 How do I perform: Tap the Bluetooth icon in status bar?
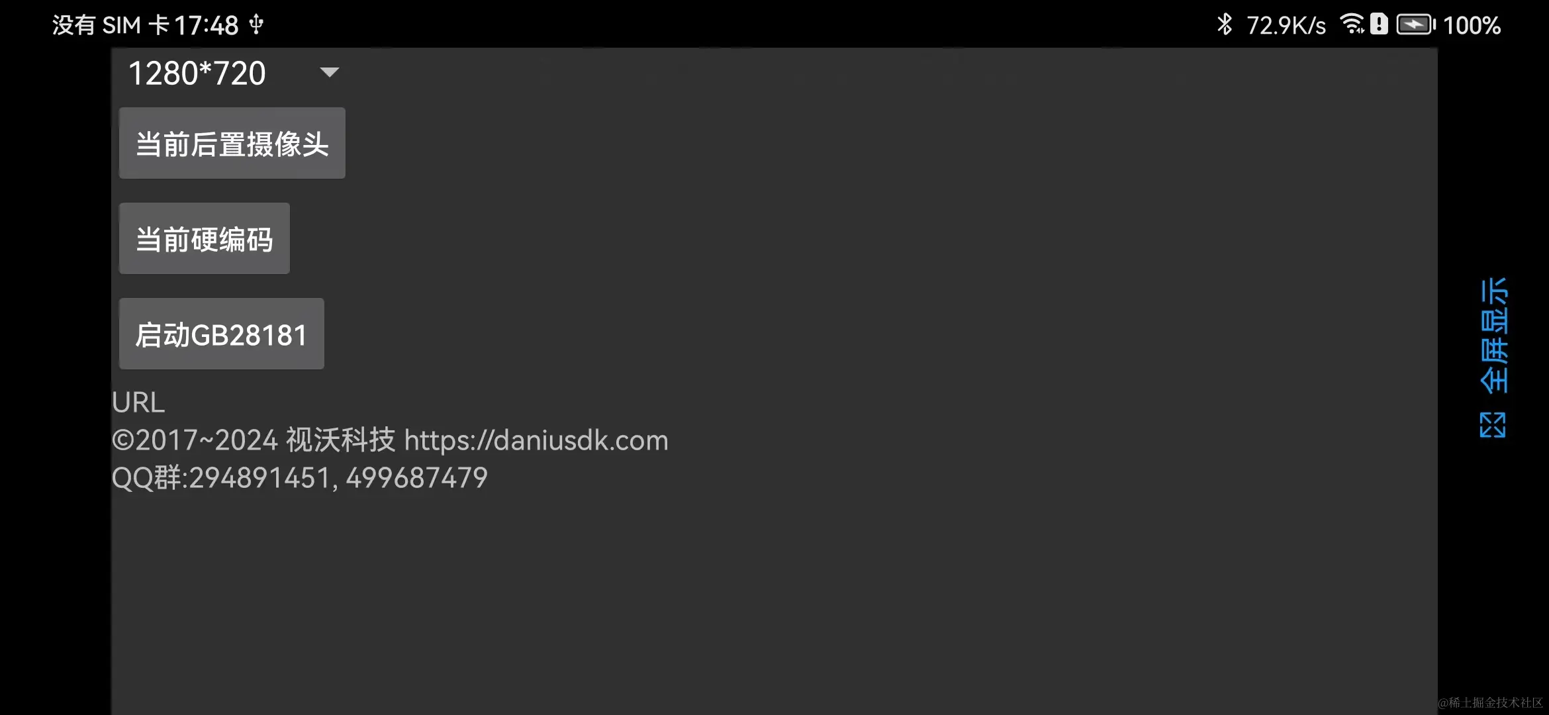[1225, 24]
